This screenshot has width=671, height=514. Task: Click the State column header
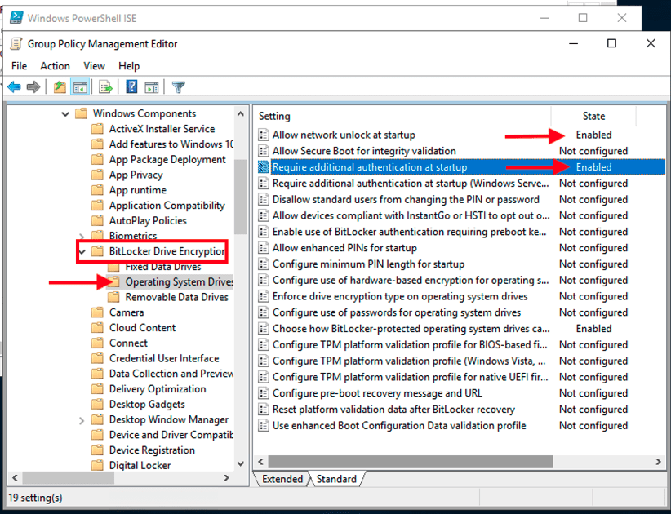pyautogui.click(x=593, y=117)
